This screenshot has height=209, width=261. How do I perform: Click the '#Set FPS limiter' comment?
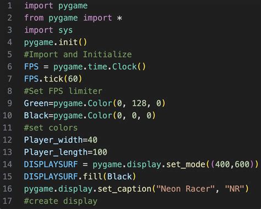63,91
